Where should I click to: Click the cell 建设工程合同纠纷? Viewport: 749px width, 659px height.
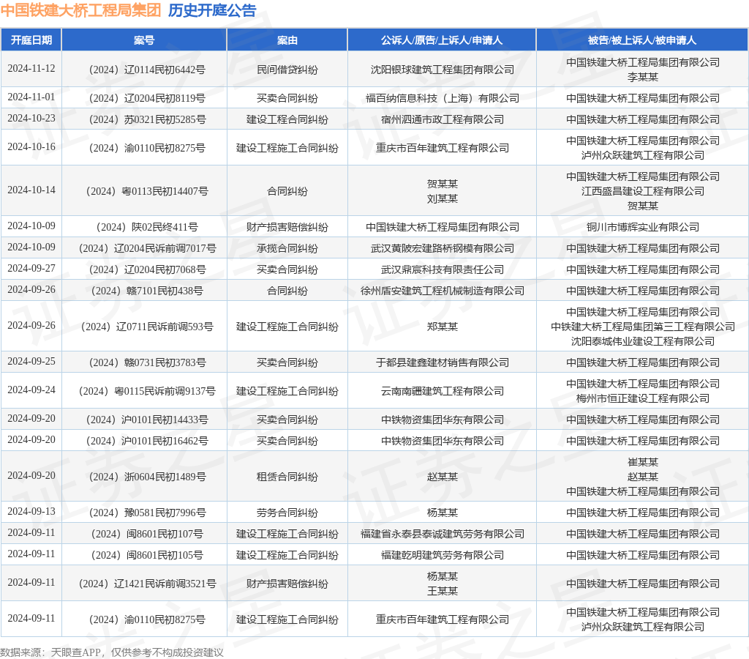click(287, 119)
